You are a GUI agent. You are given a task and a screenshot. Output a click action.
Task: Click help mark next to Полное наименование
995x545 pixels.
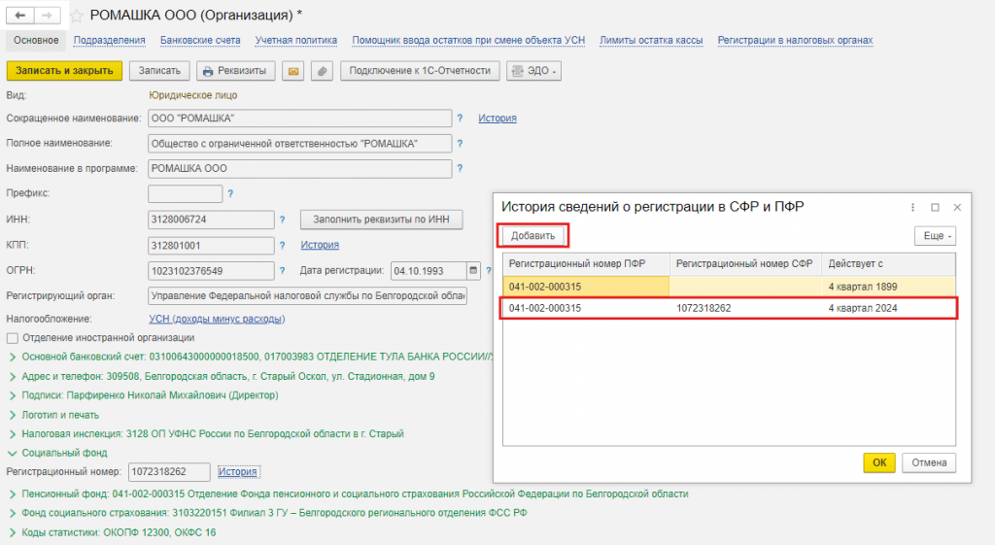(x=460, y=144)
